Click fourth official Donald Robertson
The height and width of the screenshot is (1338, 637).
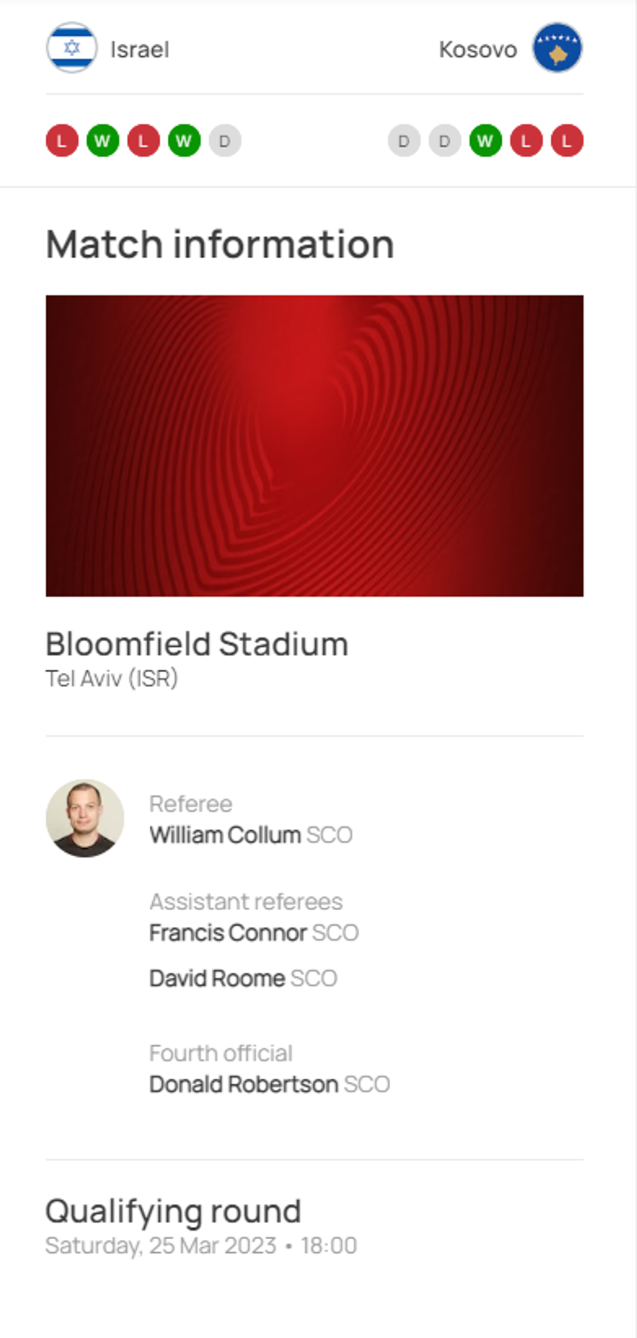(x=244, y=1084)
